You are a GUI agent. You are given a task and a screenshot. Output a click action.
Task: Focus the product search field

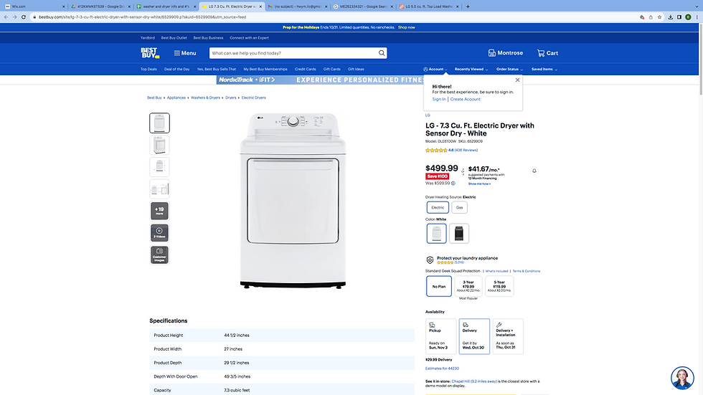(x=293, y=53)
